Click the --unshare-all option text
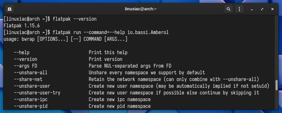 coord(31,73)
